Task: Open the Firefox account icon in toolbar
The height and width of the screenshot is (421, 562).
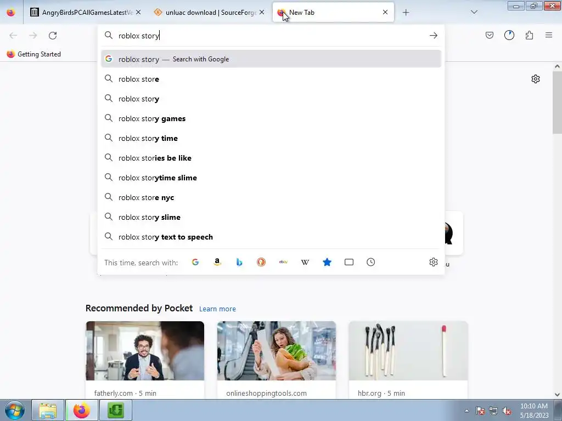Action: tap(509, 35)
